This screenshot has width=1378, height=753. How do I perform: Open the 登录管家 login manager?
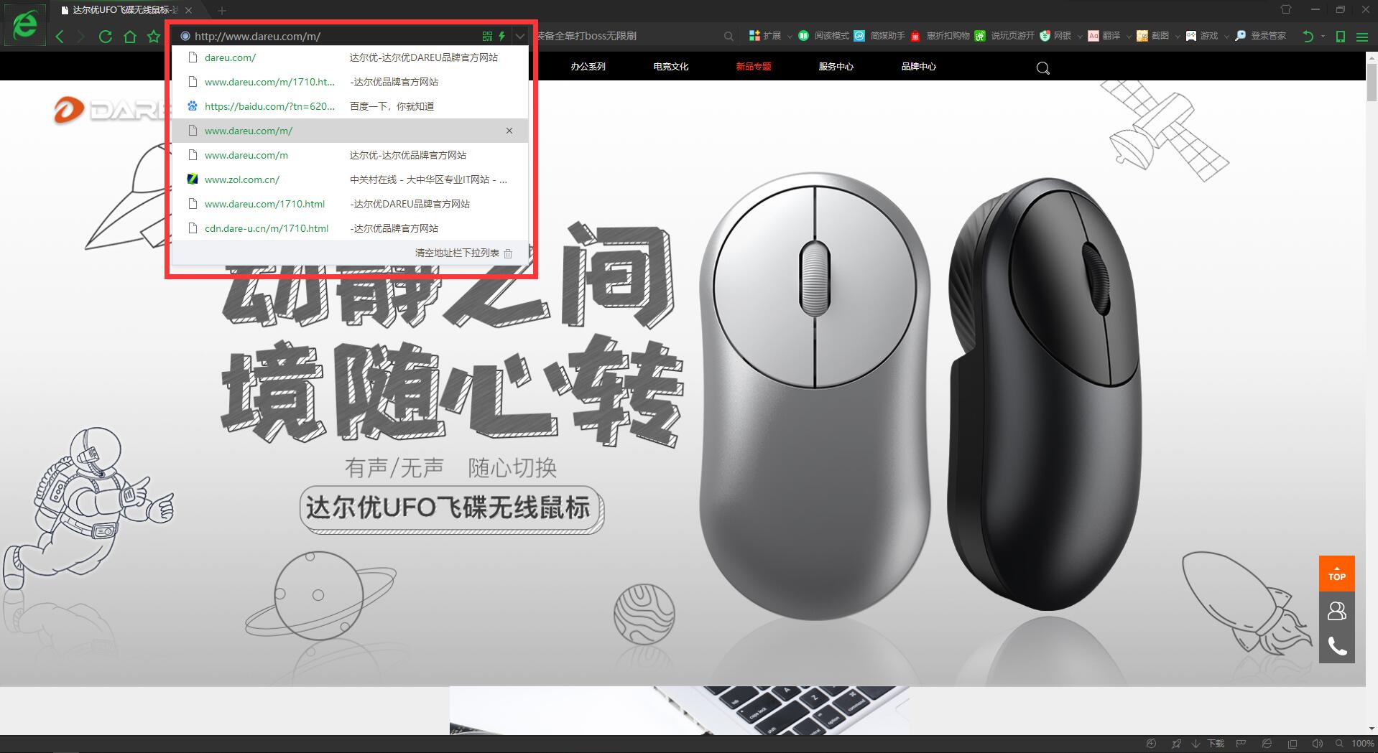[x=1260, y=36]
